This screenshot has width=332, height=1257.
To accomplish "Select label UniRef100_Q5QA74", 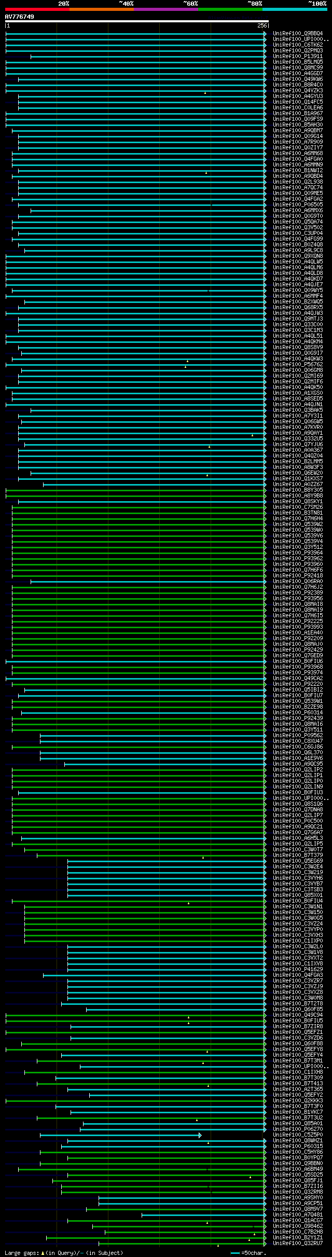I will (298, 222).
